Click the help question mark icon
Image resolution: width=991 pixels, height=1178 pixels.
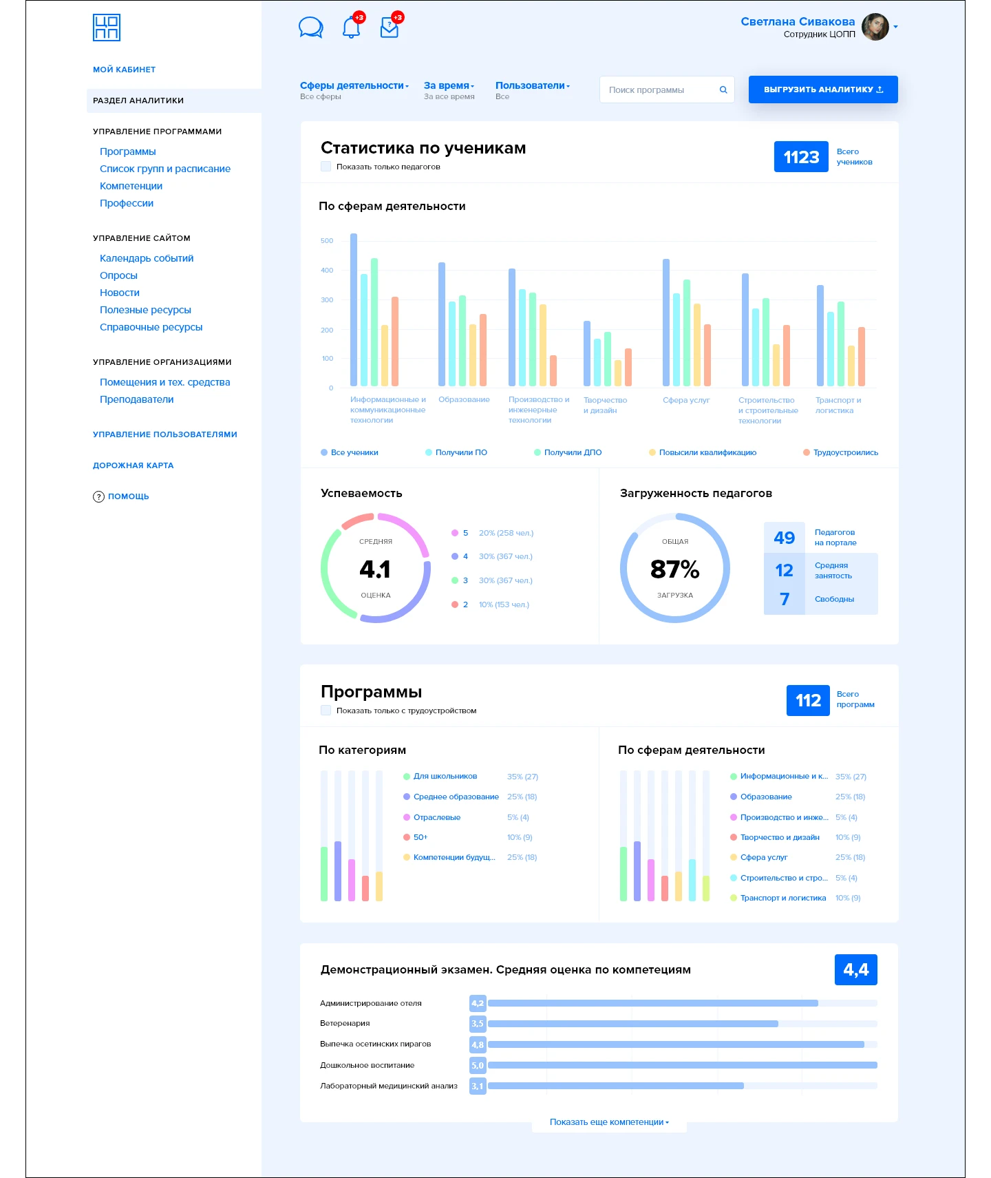tap(98, 497)
